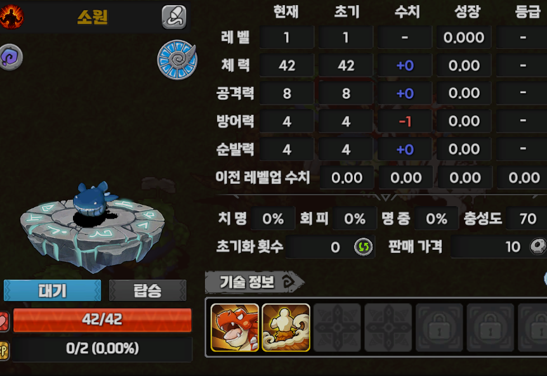The width and height of the screenshot is (547, 376).
Task: Click the second empty skill slot
Action: tap(388, 327)
